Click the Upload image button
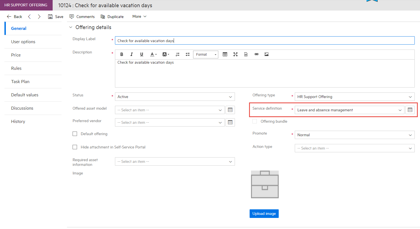420x229 pixels. (264, 213)
